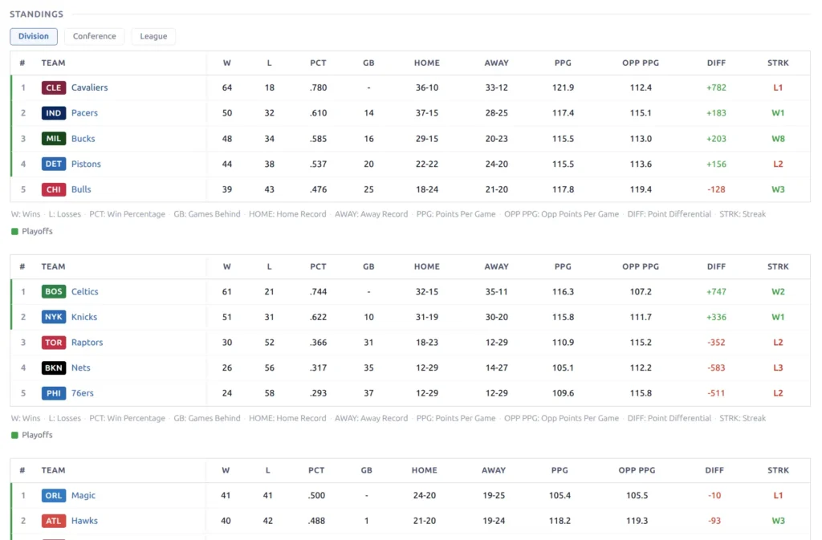Click the BOS team badge
Viewport: 822px width, 540px height.
(x=54, y=291)
